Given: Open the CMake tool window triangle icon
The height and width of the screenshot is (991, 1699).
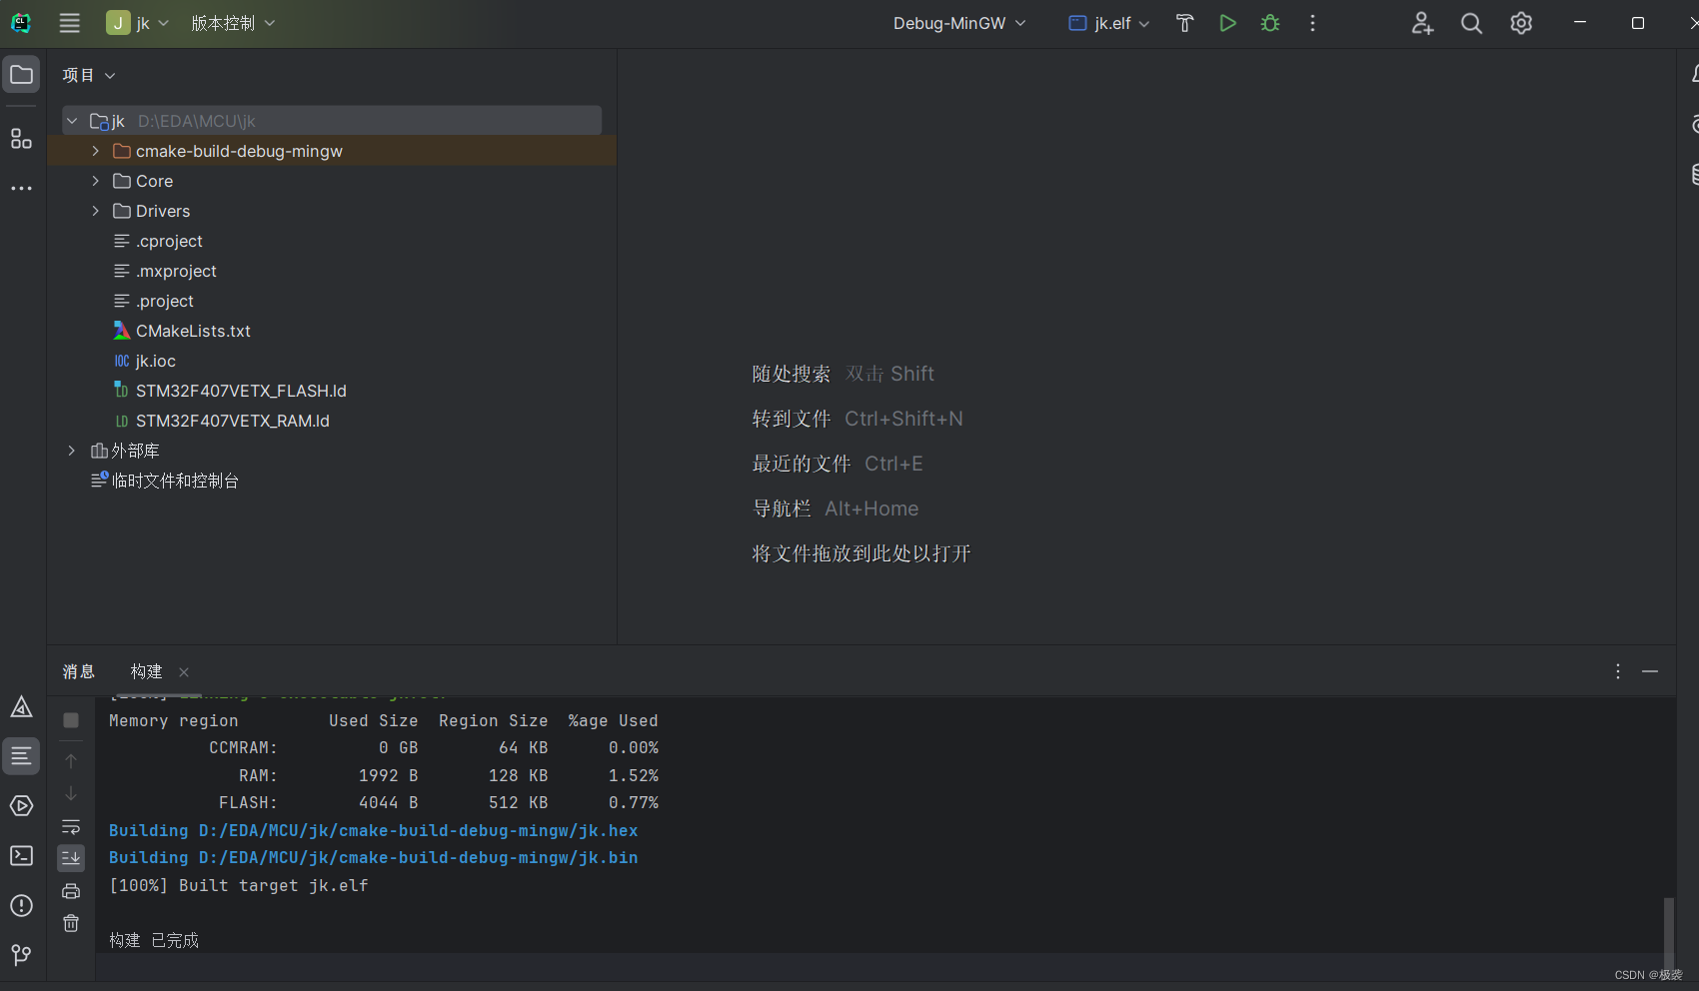Looking at the screenshot, I should (x=21, y=707).
